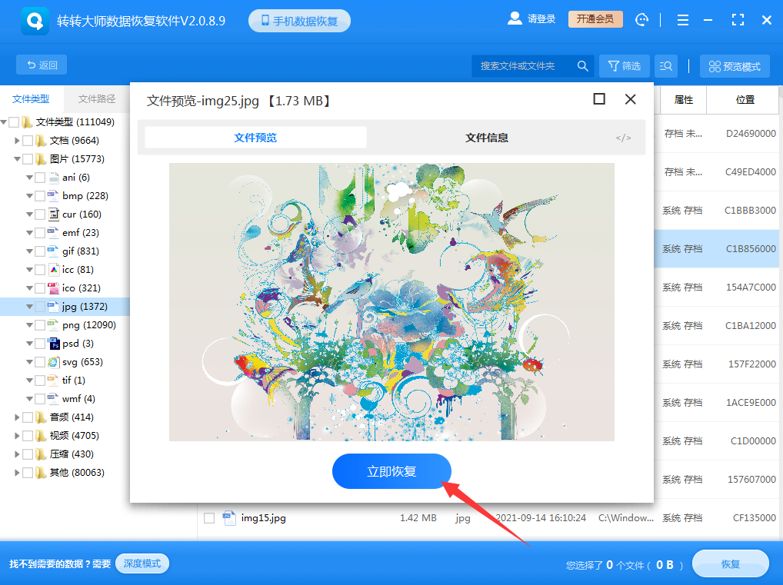
Task: Open the 筛选 filter tool
Action: 624,65
